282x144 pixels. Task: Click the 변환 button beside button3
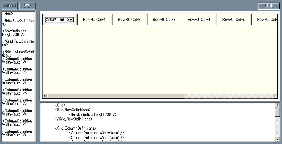(x=27, y=6)
